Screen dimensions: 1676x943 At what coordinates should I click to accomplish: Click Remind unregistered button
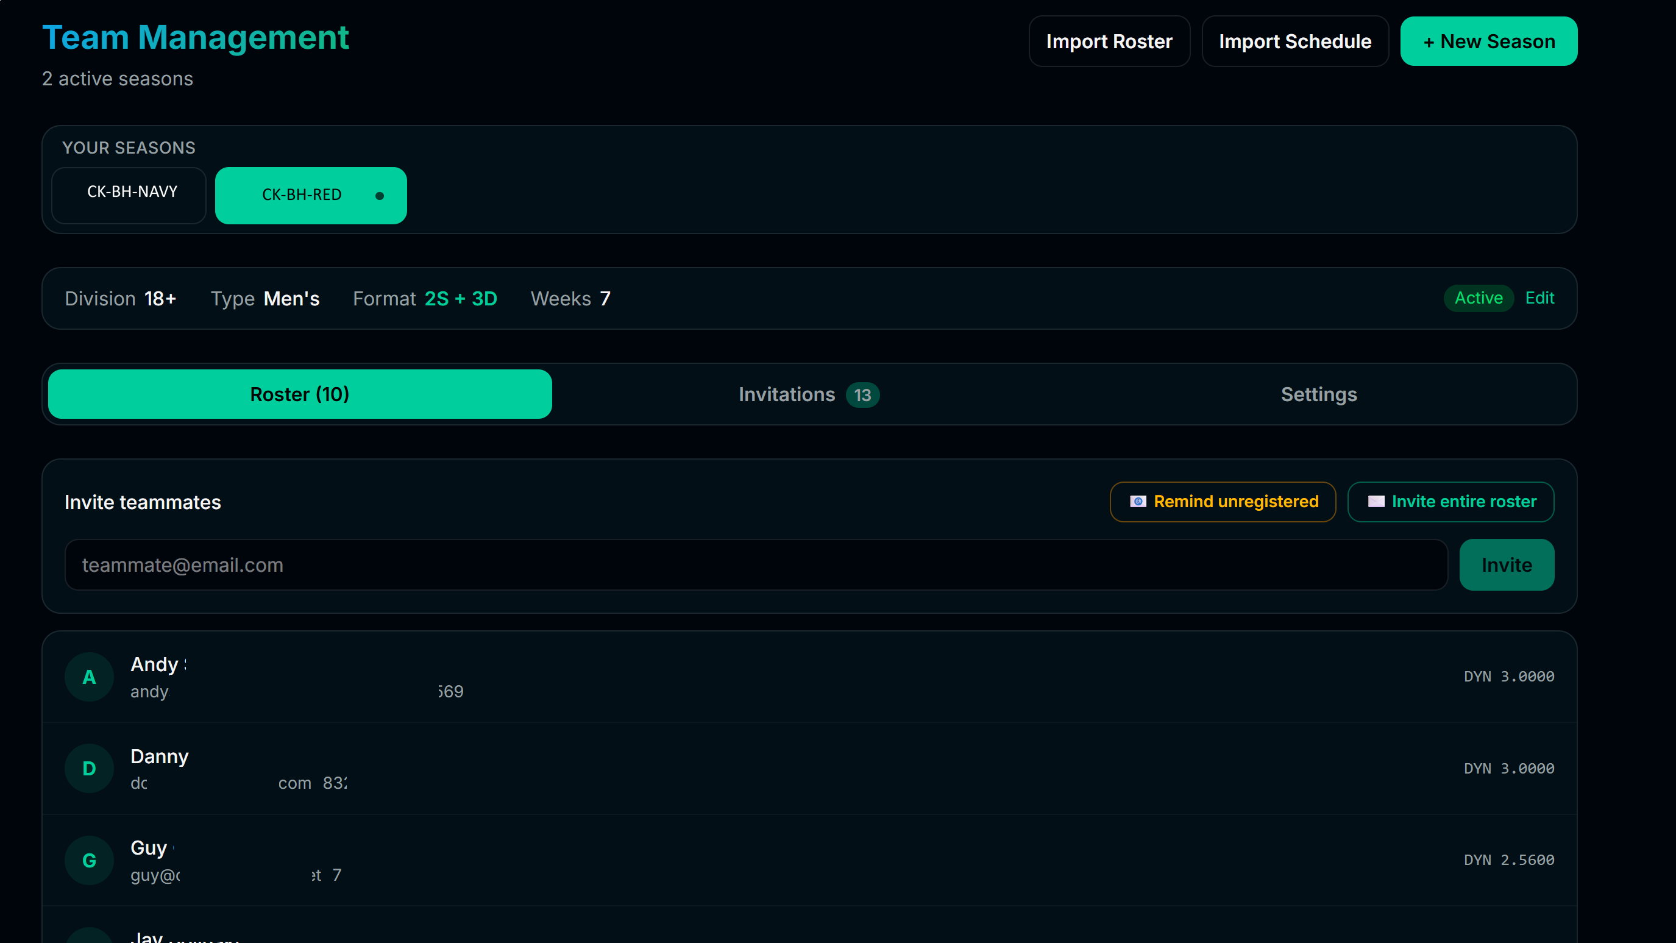[1223, 501]
